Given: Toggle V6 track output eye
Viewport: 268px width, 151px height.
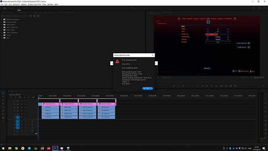Looking at the screenshot, I should click(x=25, y=101).
